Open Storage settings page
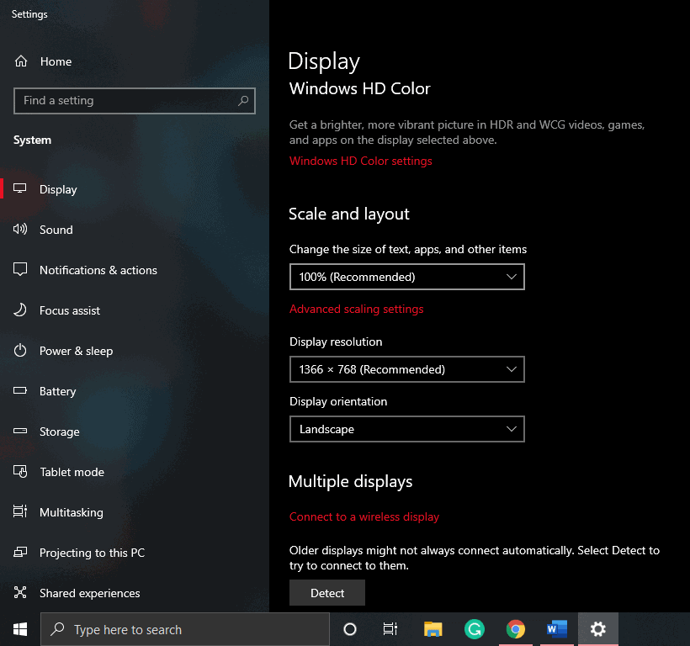Viewport: 690px width, 646px height. pyautogui.click(x=60, y=432)
